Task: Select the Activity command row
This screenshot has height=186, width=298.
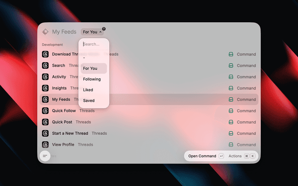Action: [149, 77]
